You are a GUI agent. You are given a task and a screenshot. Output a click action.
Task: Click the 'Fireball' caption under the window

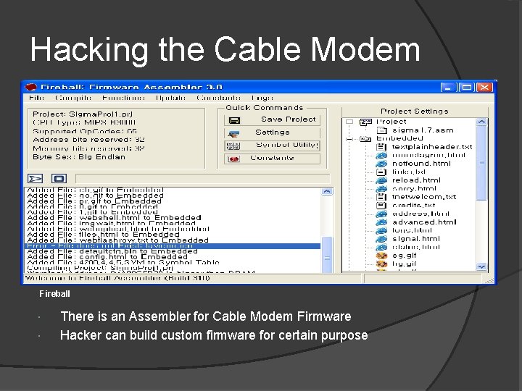(54, 294)
